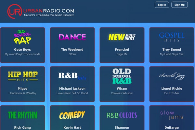Select artist name Kevin Hart

72,127
